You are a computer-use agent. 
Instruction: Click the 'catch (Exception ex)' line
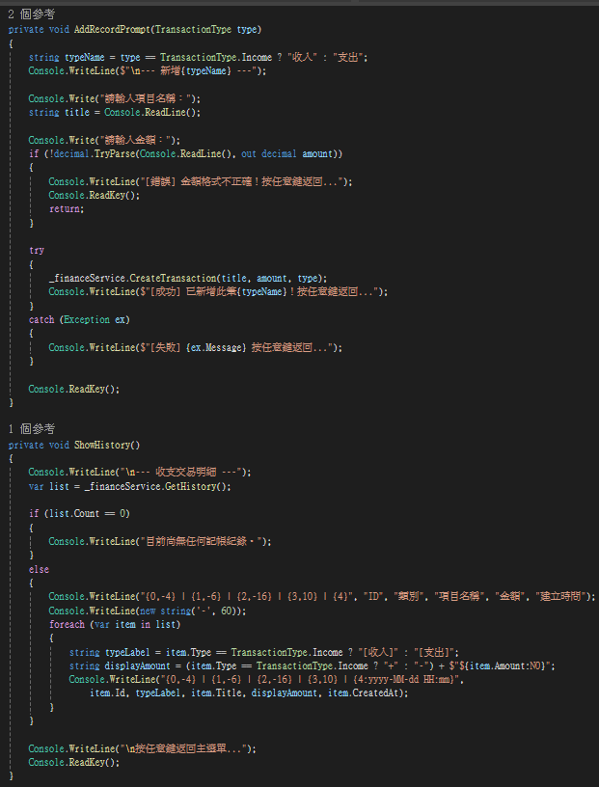coord(79,320)
